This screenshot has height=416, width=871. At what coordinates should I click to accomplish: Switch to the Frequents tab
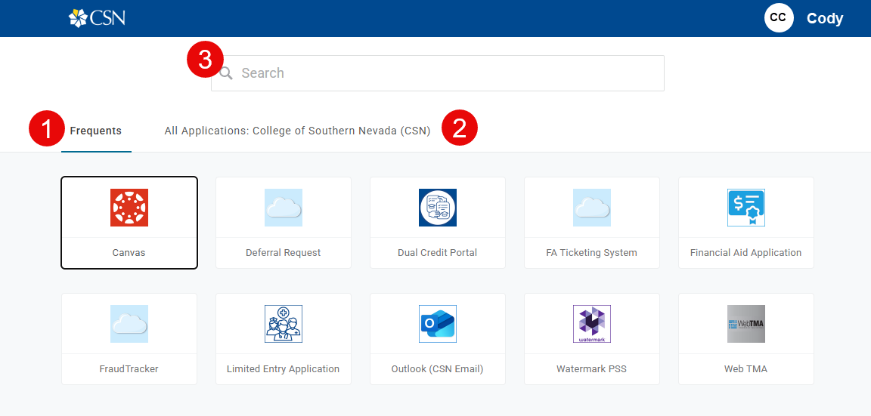click(x=95, y=131)
